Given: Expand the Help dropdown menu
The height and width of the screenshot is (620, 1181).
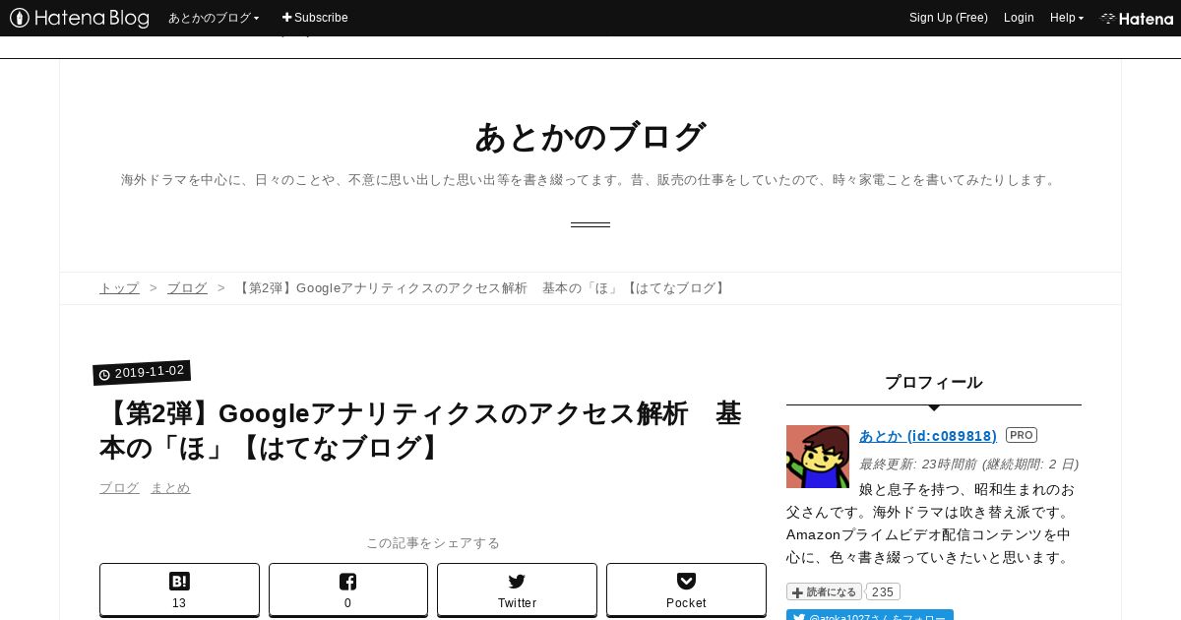Looking at the screenshot, I should (1067, 18).
